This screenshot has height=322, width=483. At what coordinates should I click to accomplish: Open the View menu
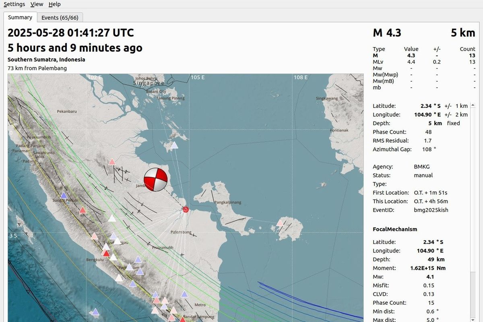tap(37, 4)
